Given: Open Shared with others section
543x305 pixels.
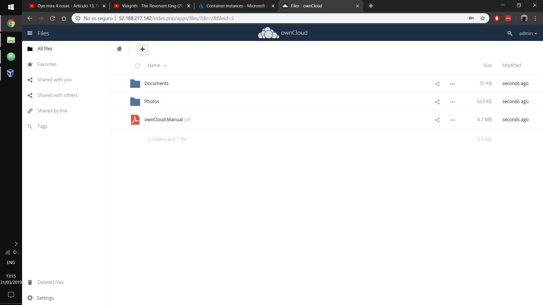Looking at the screenshot, I should pyautogui.click(x=57, y=95).
